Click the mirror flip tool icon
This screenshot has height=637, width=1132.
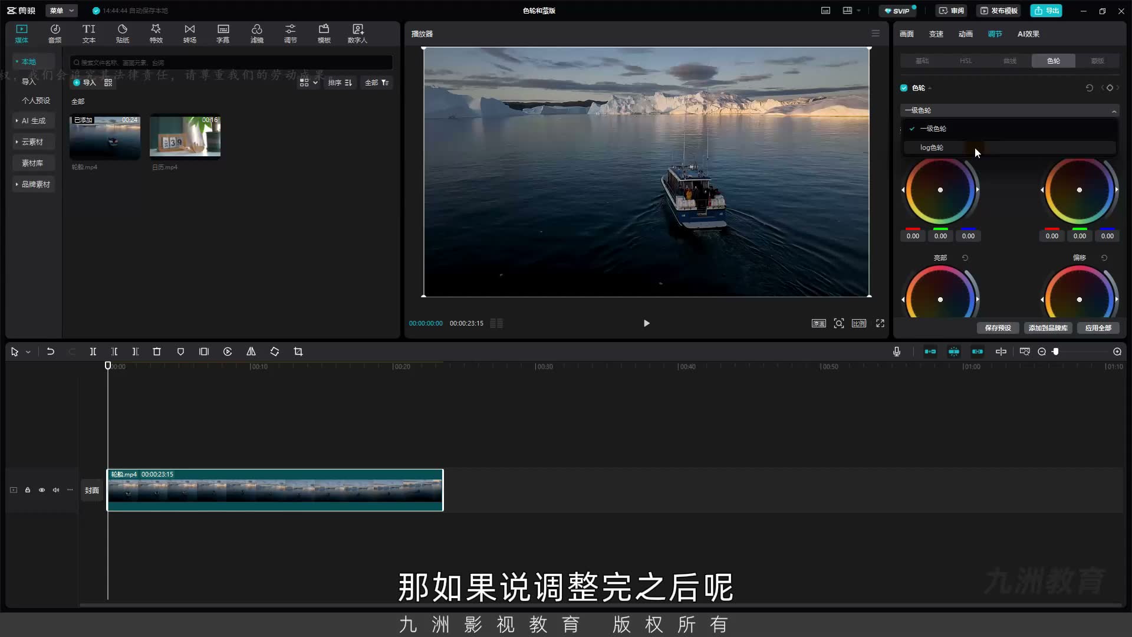coord(251,352)
